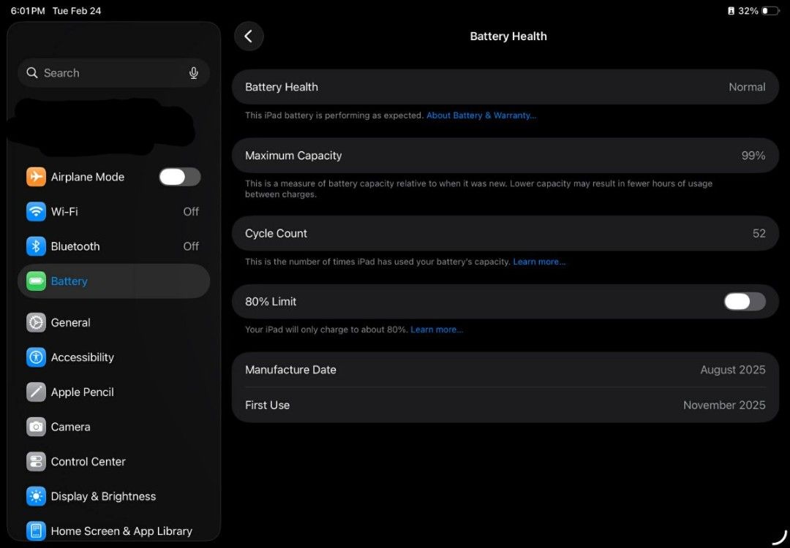The height and width of the screenshot is (548, 790).
Task: Tap the Accessibility icon
Action: coord(36,357)
